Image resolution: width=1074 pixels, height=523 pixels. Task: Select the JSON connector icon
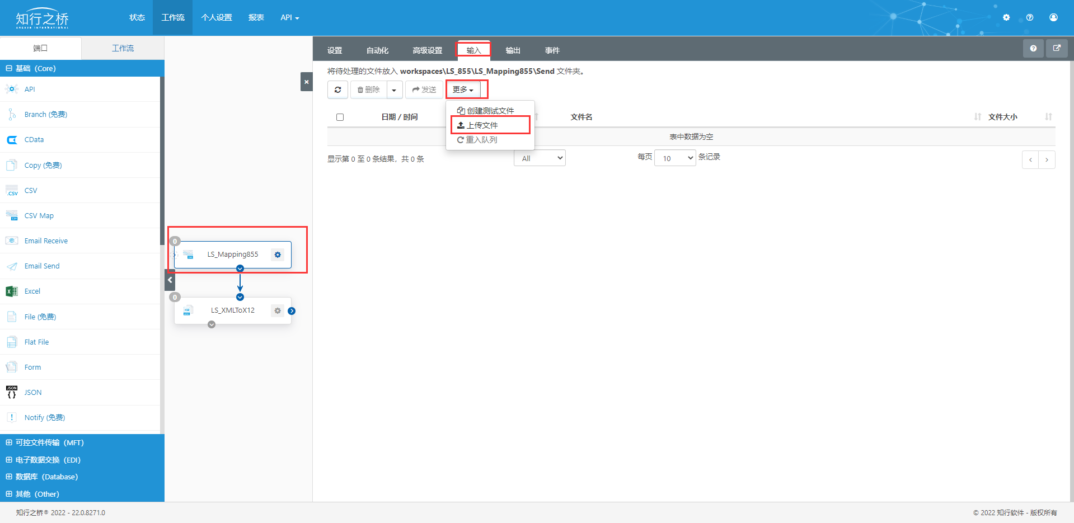tap(11, 393)
